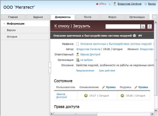Click the document number #9

click(140, 36)
